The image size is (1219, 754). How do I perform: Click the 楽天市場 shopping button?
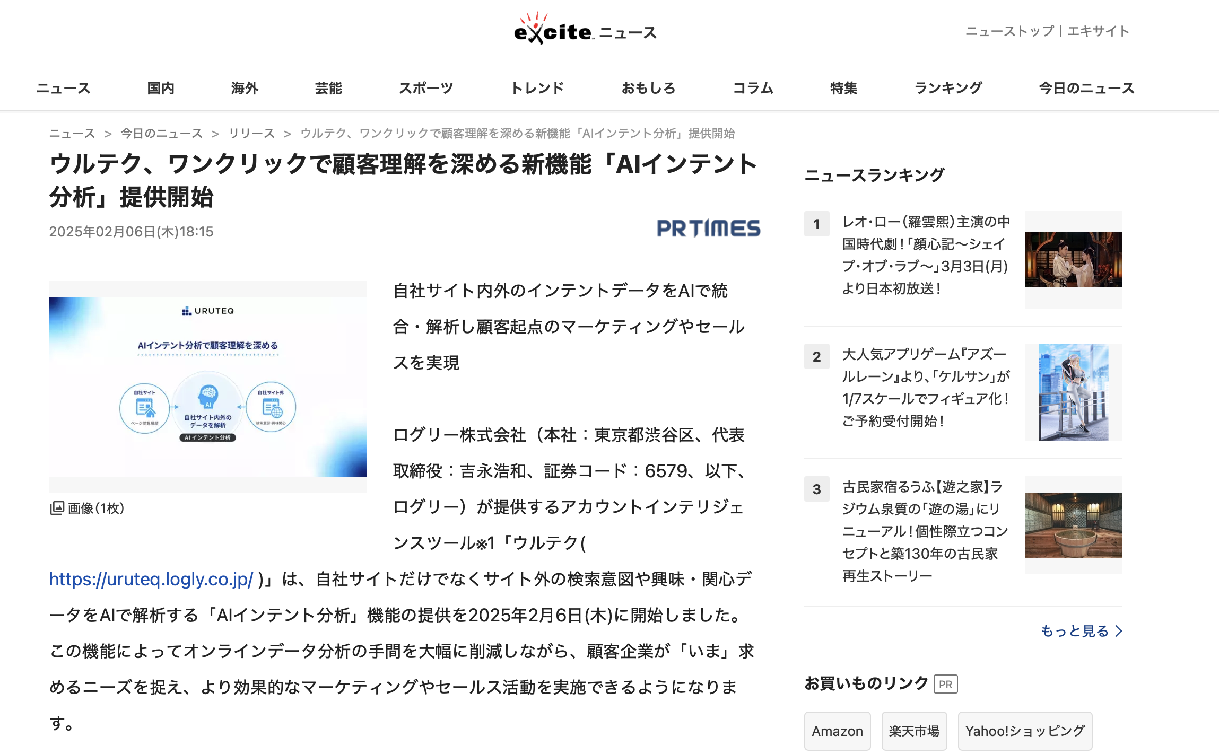(x=915, y=731)
